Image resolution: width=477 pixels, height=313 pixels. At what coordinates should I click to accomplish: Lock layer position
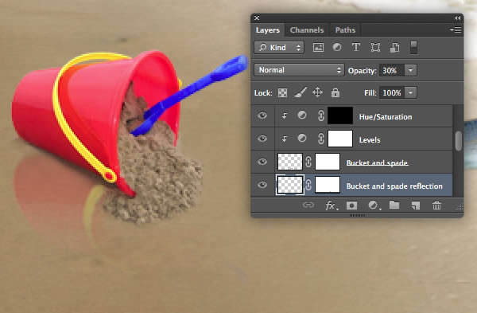click(x=317, y=92)
